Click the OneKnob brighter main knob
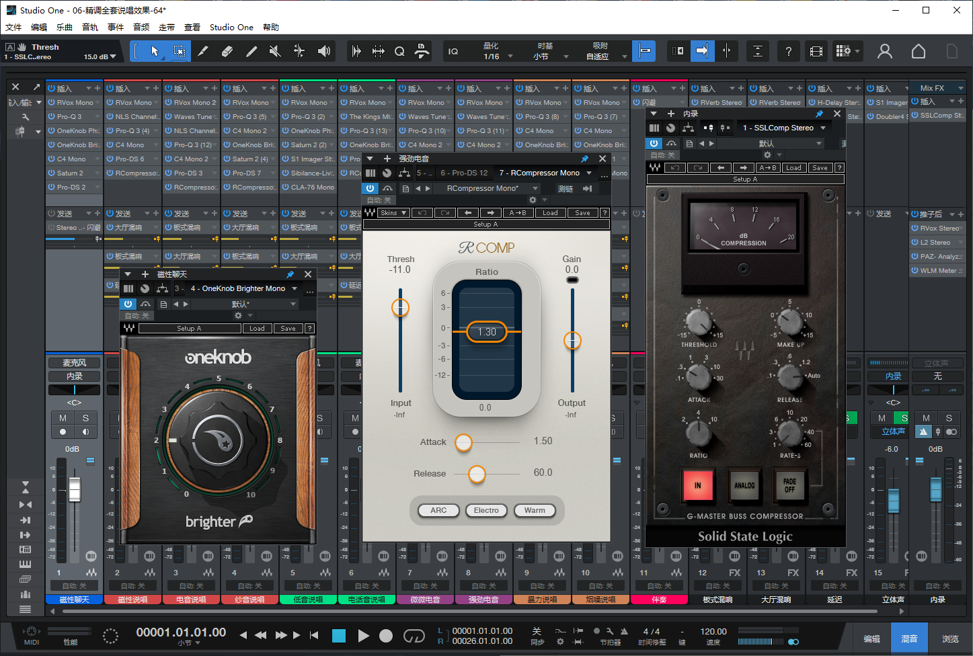973x656 pixels. (x=219, y=441)
